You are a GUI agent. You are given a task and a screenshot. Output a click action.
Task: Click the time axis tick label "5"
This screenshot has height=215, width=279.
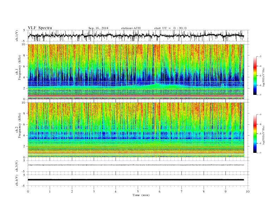click(x=138, y=191)
